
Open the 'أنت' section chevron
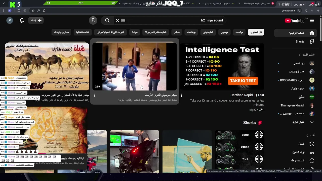(307, 135)
